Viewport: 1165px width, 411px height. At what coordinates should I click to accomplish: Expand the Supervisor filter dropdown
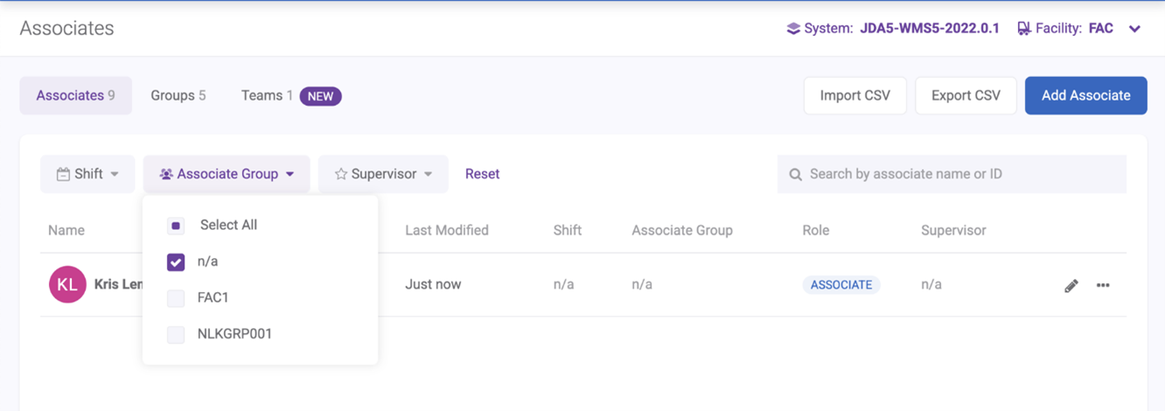(x=383, y=174)
